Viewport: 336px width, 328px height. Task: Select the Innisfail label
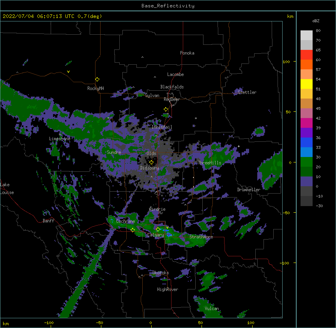[162, 127]
